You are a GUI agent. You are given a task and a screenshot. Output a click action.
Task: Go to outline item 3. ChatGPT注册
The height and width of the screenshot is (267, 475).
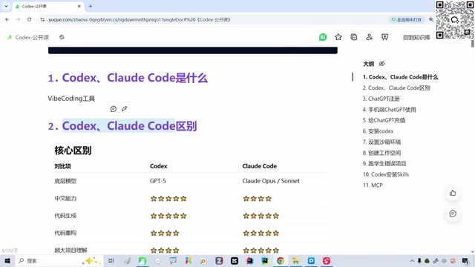(381, 99)
